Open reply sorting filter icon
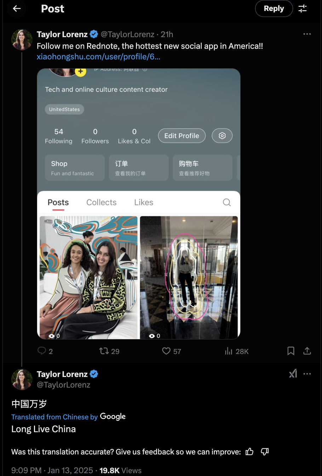The image size is (322, 476). (x=303, y=8)
